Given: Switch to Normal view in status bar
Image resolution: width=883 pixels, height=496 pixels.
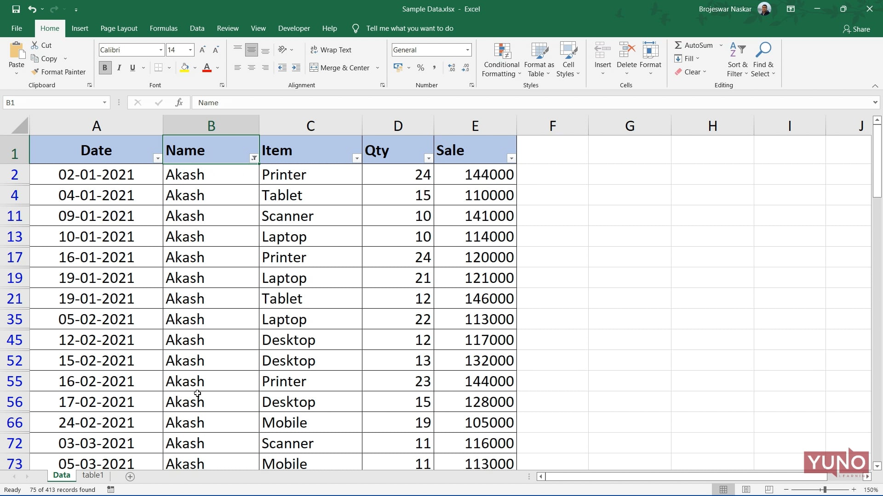Looking at the screenshot, I should point(723,490).
